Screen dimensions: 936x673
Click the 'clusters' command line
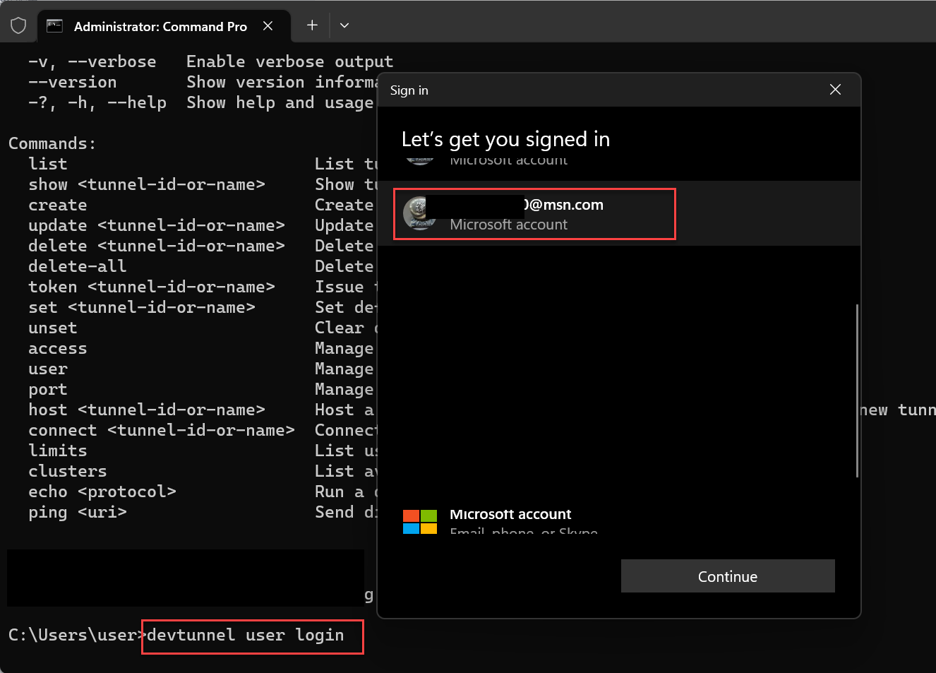[x=68, y=471]
